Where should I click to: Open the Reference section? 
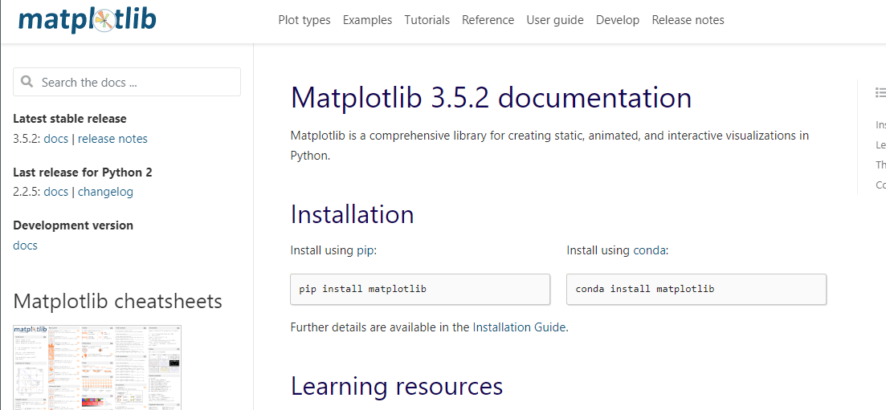(488, 20)
